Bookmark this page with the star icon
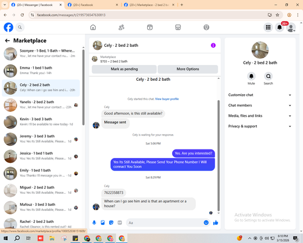303x243 pixels. tap(278, 15)
